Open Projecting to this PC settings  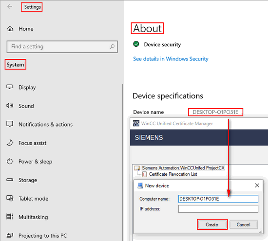point(42,236)
